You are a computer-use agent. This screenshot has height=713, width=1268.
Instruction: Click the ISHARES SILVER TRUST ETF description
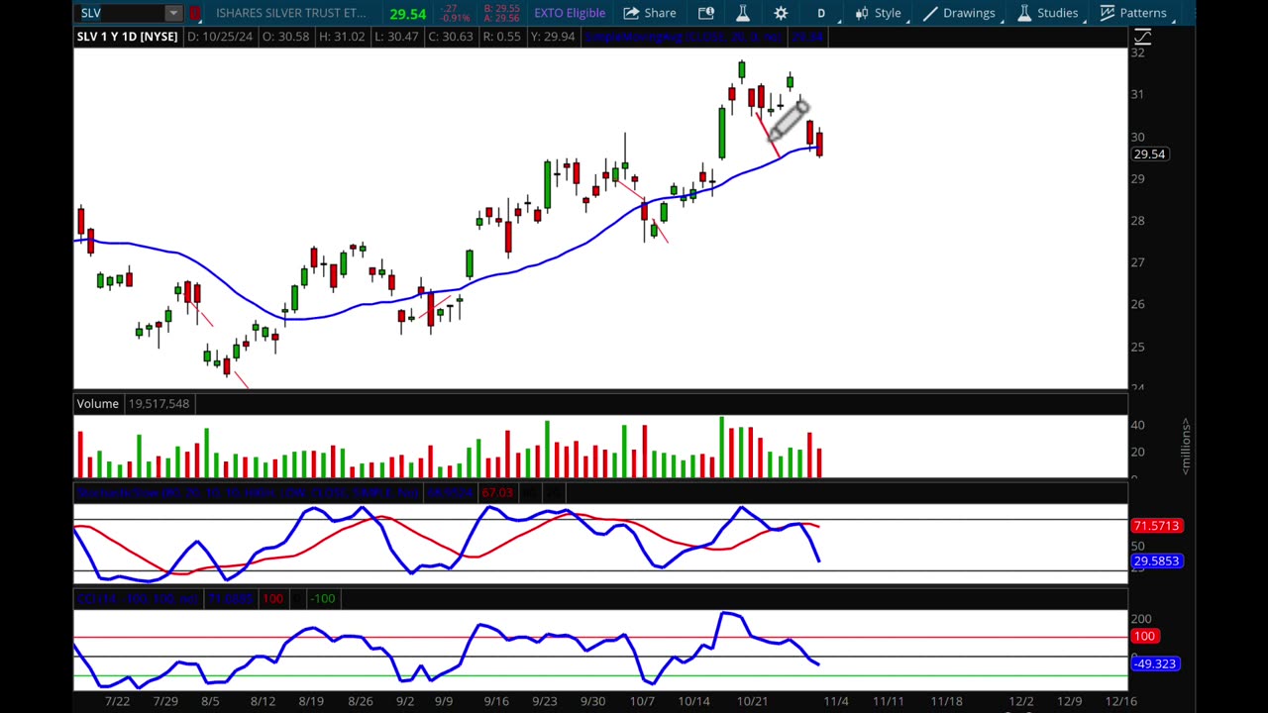[291, 13]
